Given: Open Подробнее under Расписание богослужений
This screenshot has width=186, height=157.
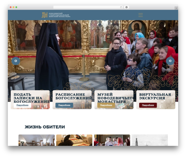Looking at the screenshot, I should tap(64, 105).
